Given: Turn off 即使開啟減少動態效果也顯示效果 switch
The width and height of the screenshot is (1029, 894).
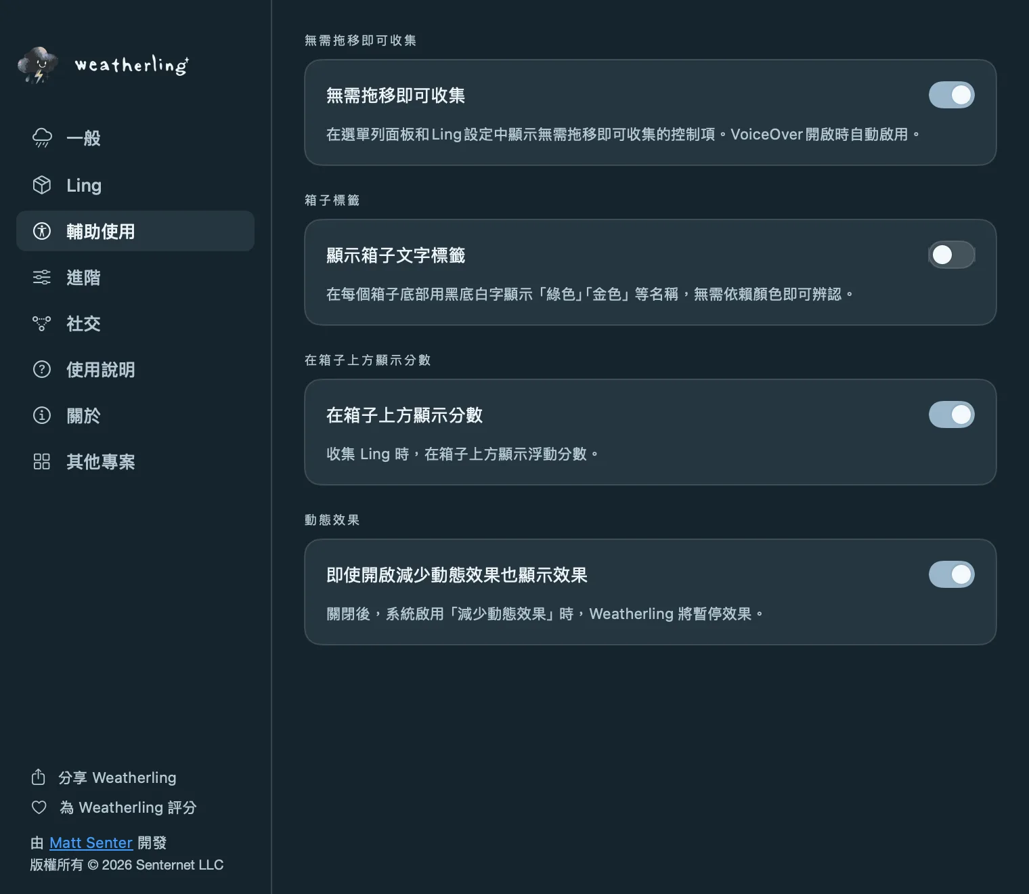Looking at the screenshot, I should click(x=951, y=574).
